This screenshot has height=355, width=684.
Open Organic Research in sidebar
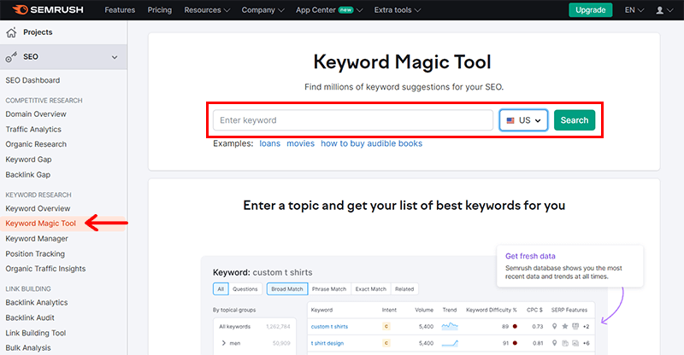36,144
